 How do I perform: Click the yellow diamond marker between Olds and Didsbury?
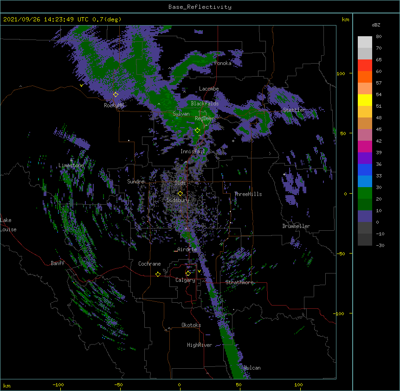pos(180,194)
